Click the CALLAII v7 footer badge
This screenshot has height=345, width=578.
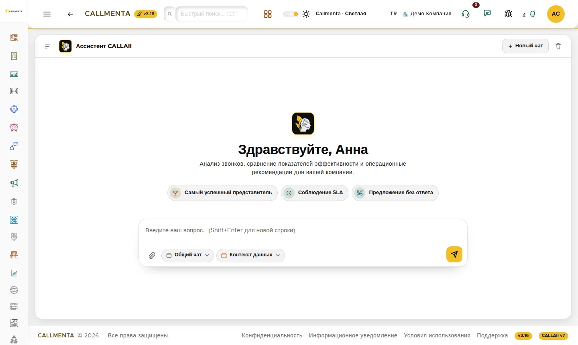[x=554, y=336]
